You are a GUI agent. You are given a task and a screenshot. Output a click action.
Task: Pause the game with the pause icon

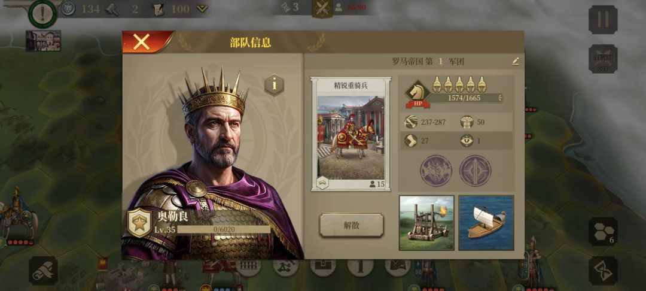[603, 19]
